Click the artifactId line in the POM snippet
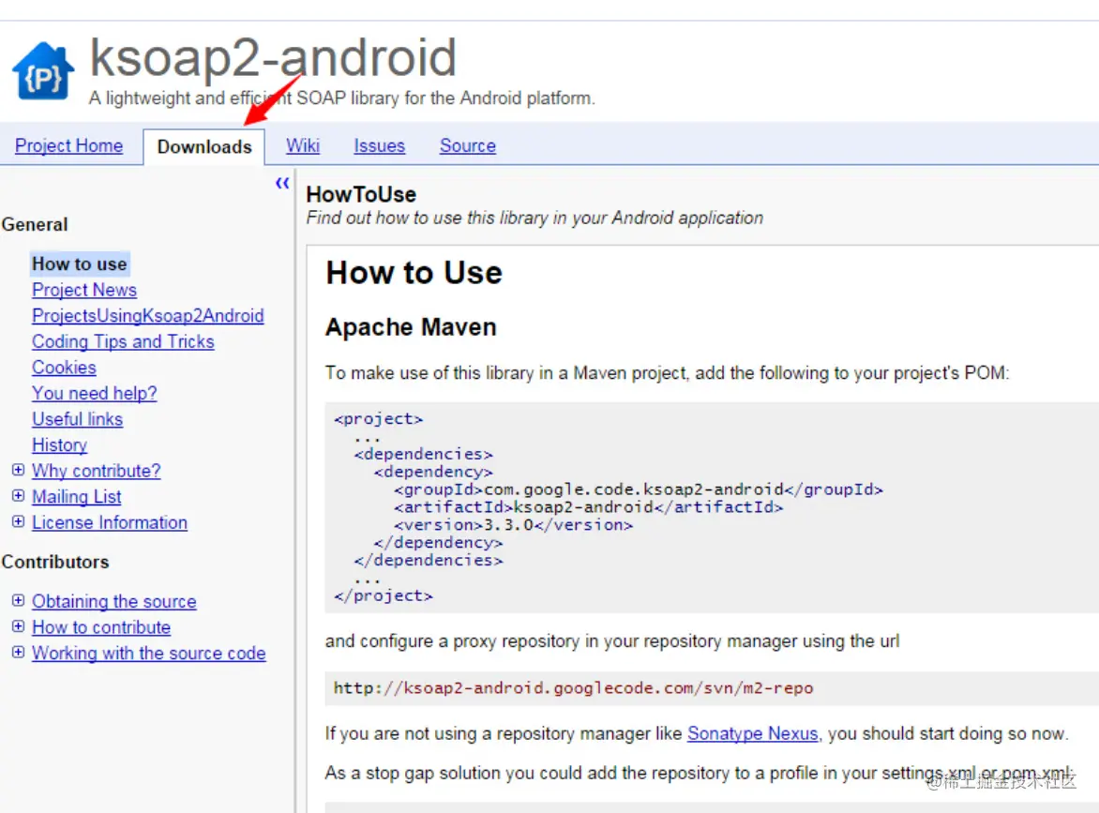The width and height of the screenshot is (1099, 813). coord(588,506)
